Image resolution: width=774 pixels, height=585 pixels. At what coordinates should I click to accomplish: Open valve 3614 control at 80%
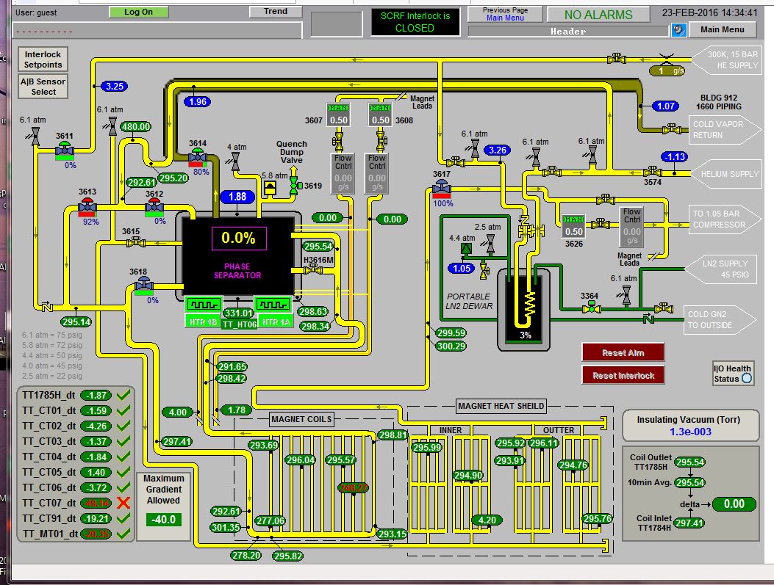197,157
